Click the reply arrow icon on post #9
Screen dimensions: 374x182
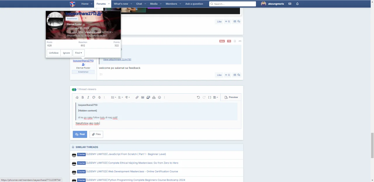click(x=239, y=75)
